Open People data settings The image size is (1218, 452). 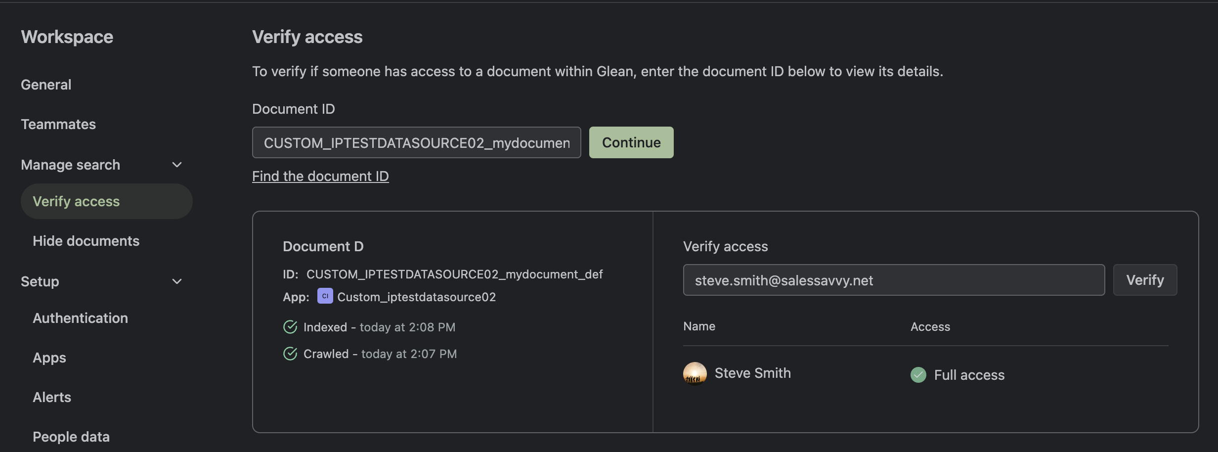pos(71,437)
